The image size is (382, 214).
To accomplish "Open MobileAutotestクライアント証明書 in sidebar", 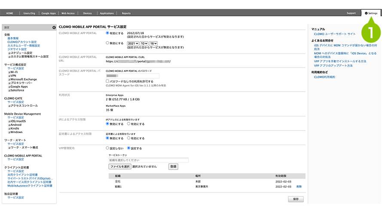I will pos(30,186).
